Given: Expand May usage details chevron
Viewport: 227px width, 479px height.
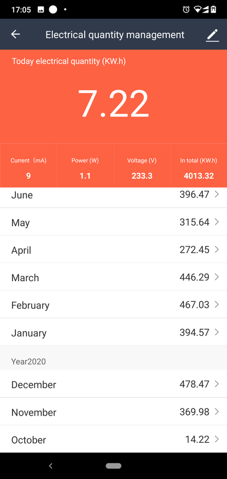Looking at the screenshot, I should click(217, 222).
